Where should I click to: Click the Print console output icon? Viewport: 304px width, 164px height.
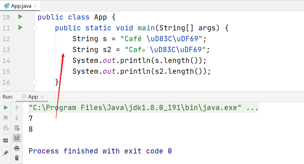(x=17, y=148)
